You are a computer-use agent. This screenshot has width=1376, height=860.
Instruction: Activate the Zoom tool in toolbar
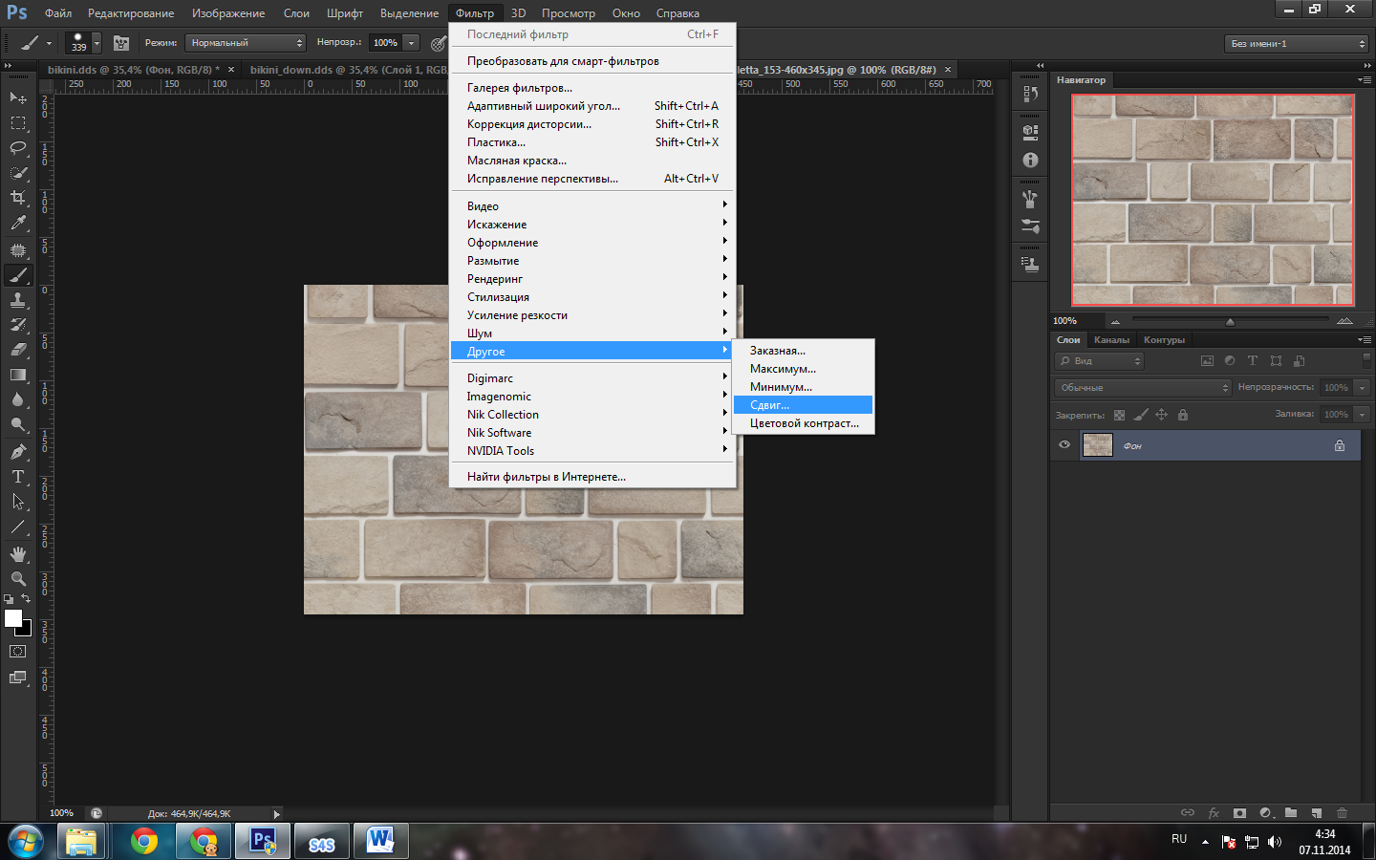click(x=18, y=579)
